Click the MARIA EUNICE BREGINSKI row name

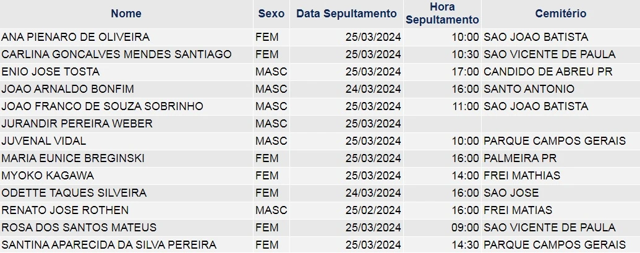73,158
